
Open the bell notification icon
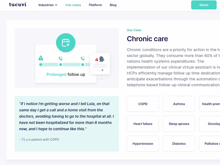click(x=102, y=59)
